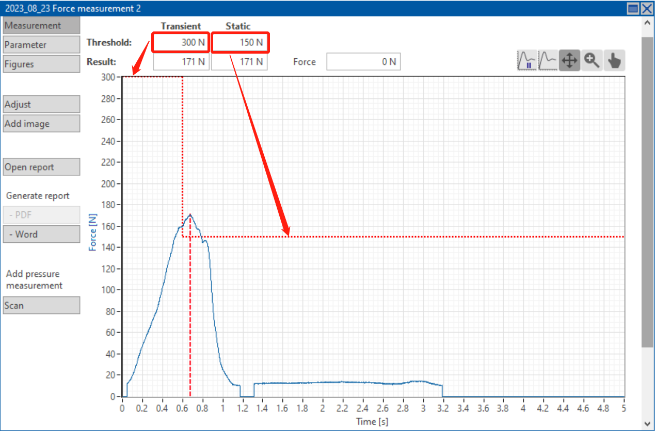Viewport: 655px width, 431px height.
Task: Generate a Word report
Action: pos(41,234)
